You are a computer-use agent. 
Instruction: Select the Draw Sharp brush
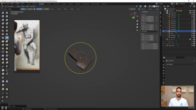point(7,13)
